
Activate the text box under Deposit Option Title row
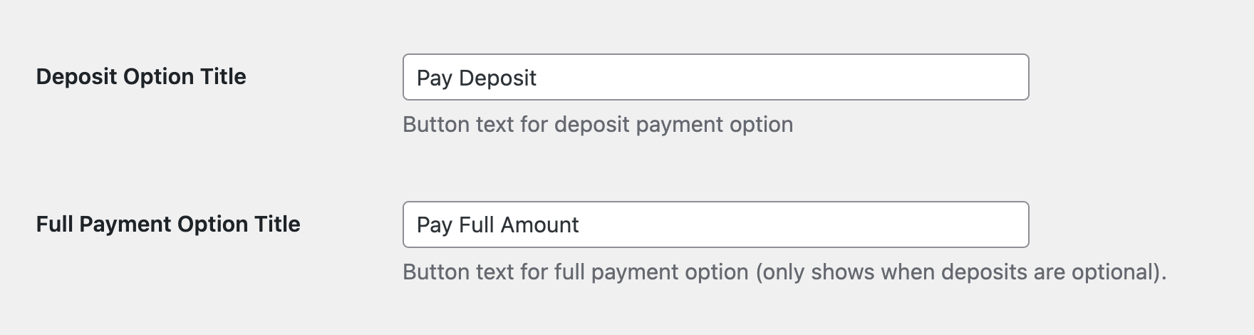(x=715, y=77)
